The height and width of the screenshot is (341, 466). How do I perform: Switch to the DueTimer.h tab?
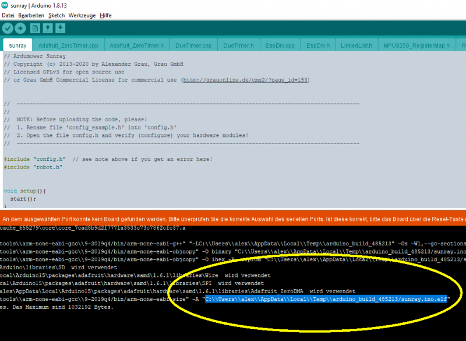pos(238,45)
